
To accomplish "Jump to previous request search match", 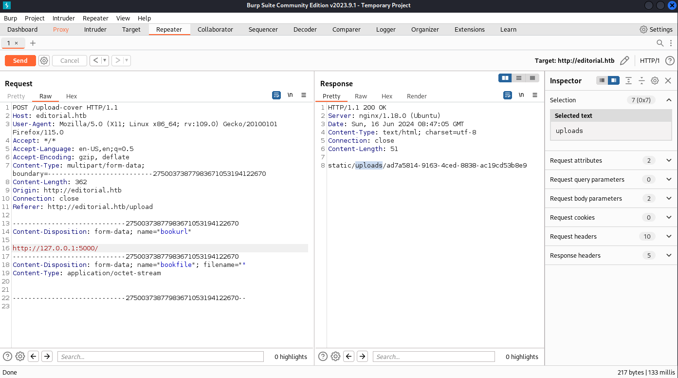I will [x=33, y=357].
